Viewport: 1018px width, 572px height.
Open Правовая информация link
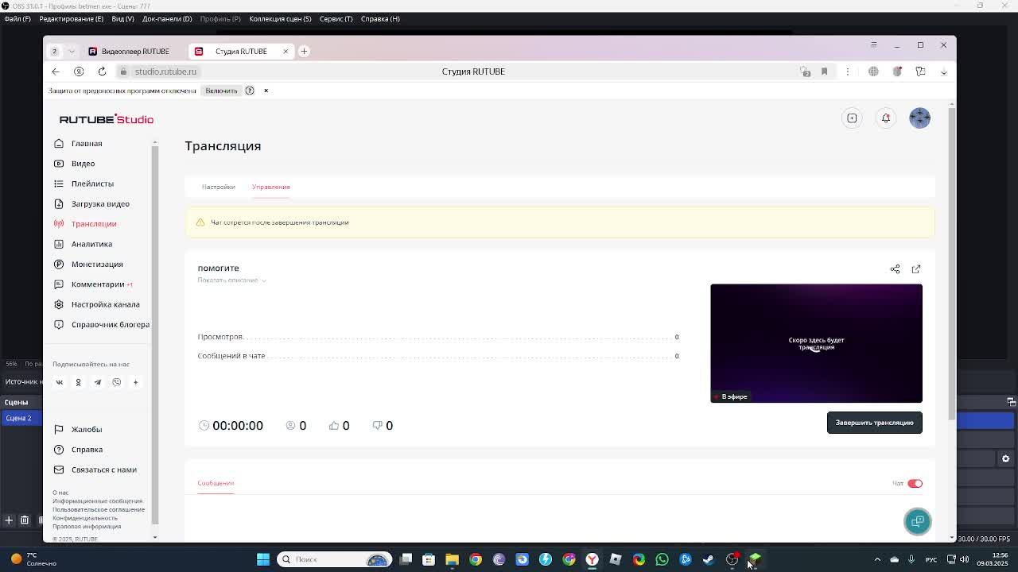pos(87,527)
